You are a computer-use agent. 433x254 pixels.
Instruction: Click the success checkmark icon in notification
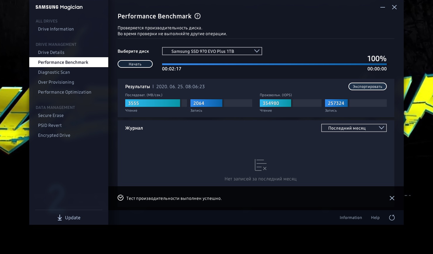tap(121, 198)
